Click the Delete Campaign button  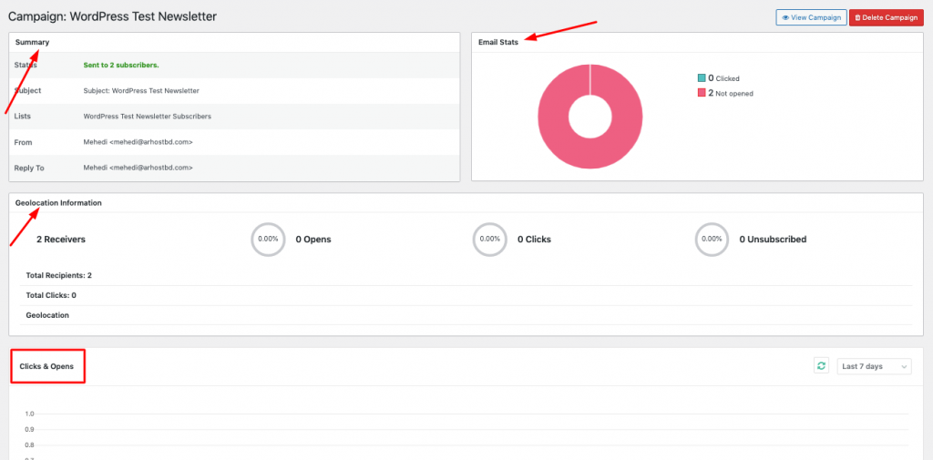(886, 17)
